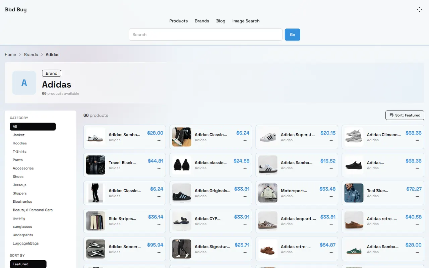
Task: Filter by underpants category
Action: [x=33, y=235]
